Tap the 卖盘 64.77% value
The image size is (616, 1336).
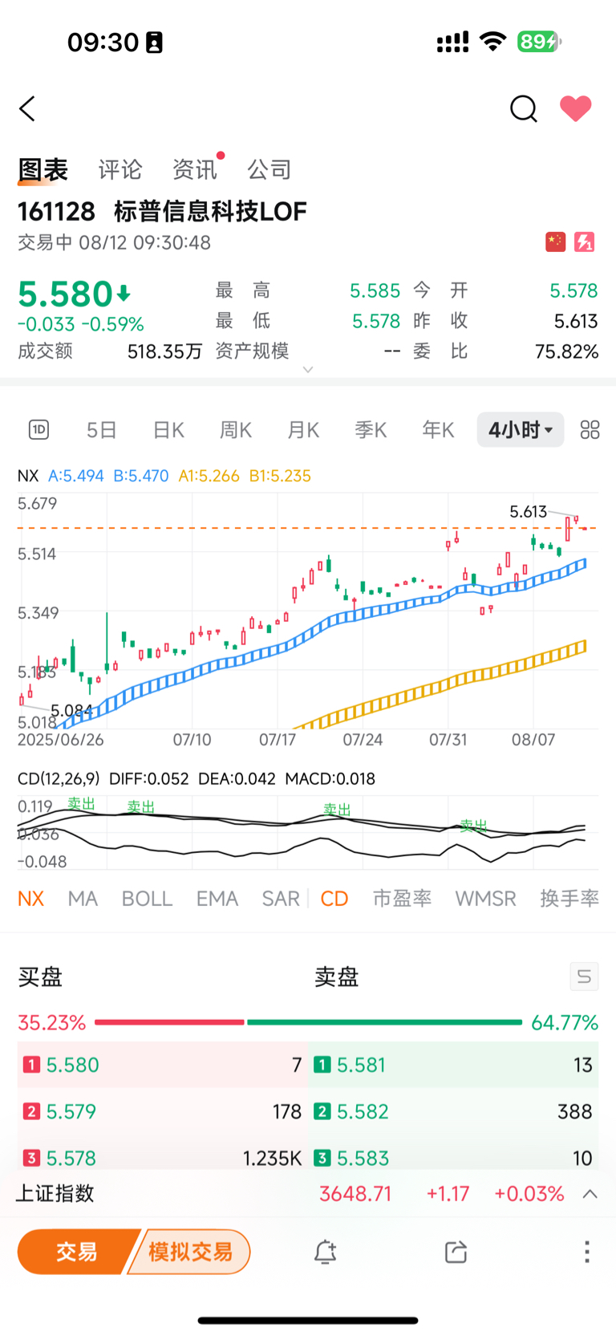click(565, 1022)
